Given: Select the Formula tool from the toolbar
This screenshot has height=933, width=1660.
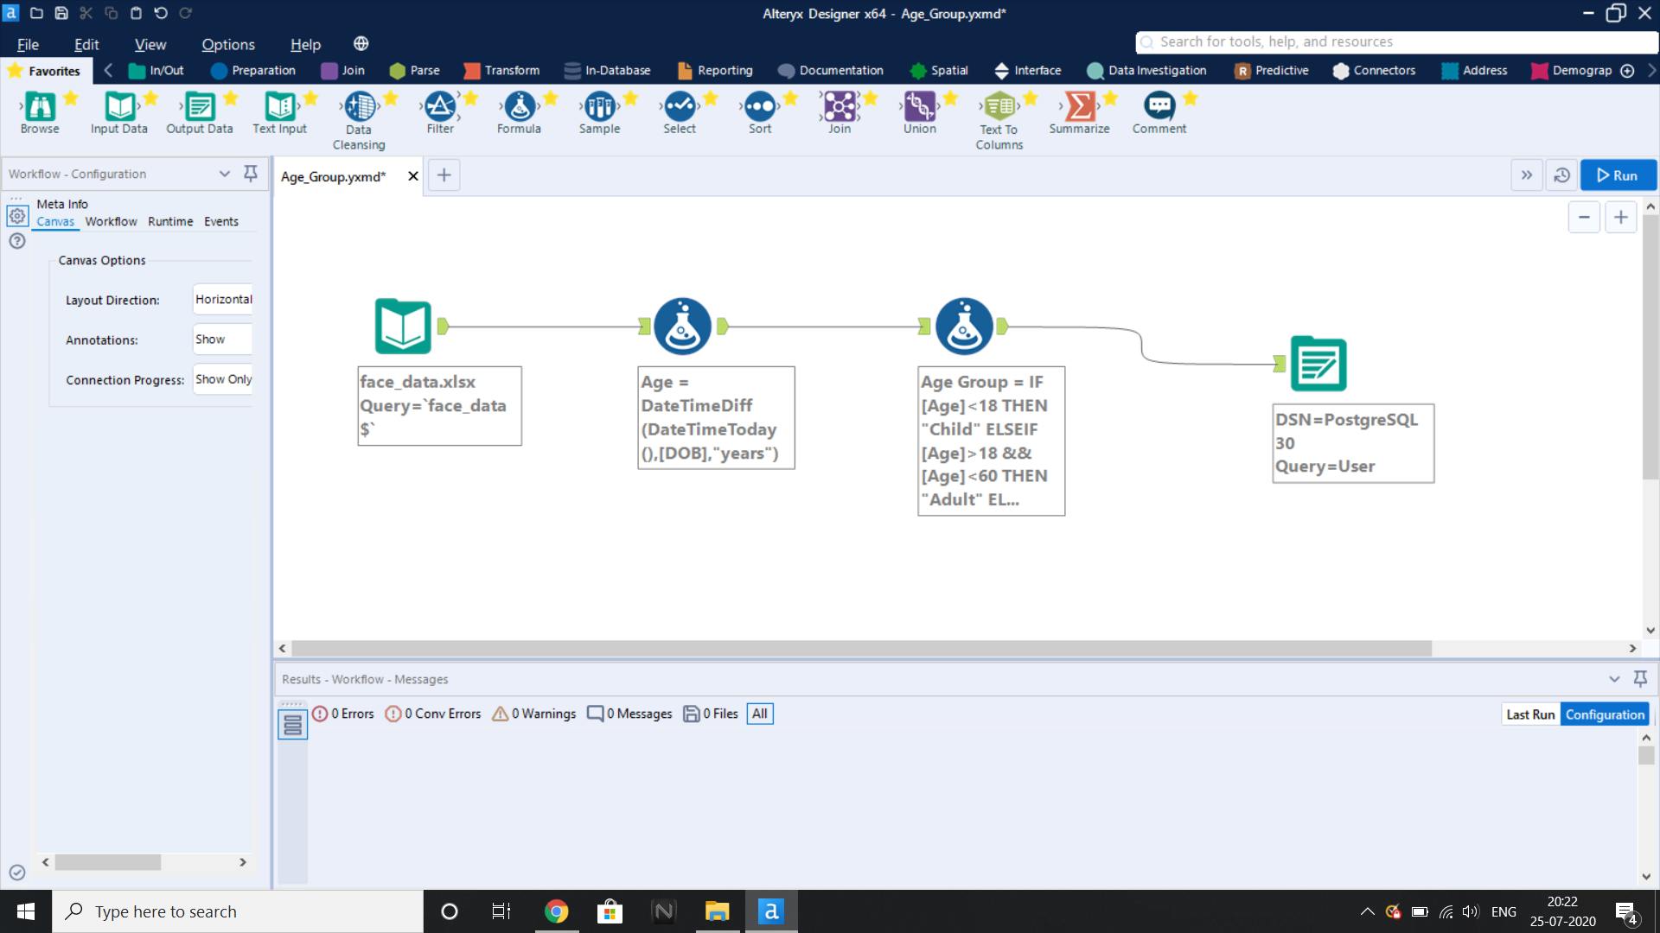Looking at the screenshot, I should pos(518,111).
